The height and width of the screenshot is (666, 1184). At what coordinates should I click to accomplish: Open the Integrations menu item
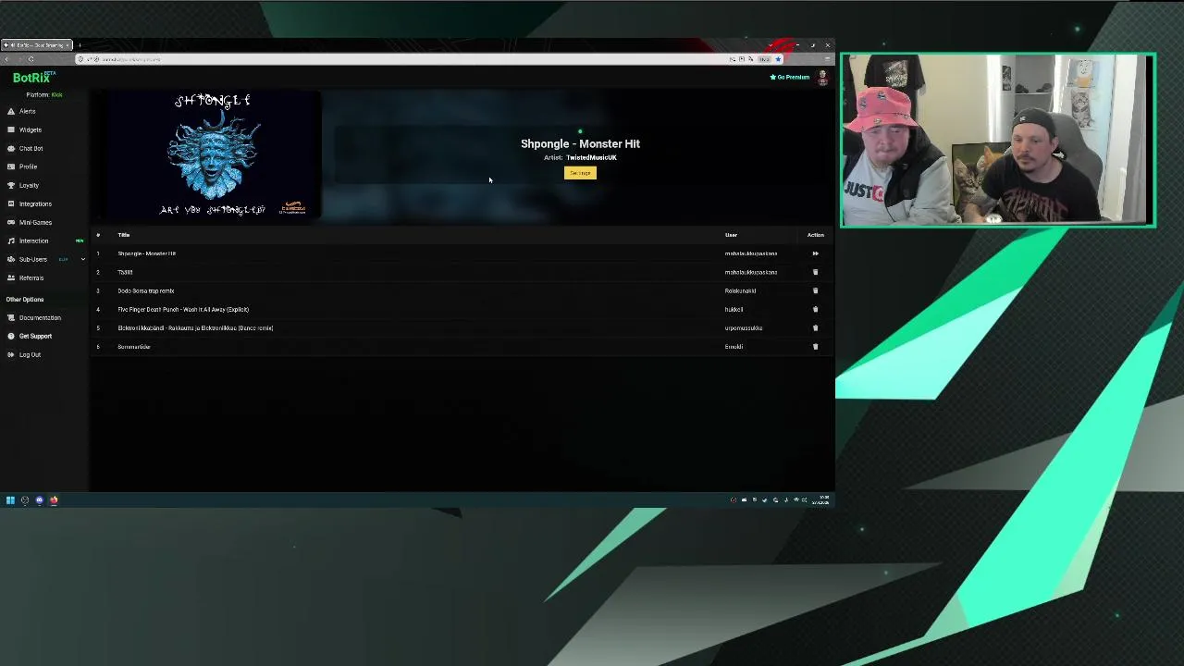[x=35, y=203]
